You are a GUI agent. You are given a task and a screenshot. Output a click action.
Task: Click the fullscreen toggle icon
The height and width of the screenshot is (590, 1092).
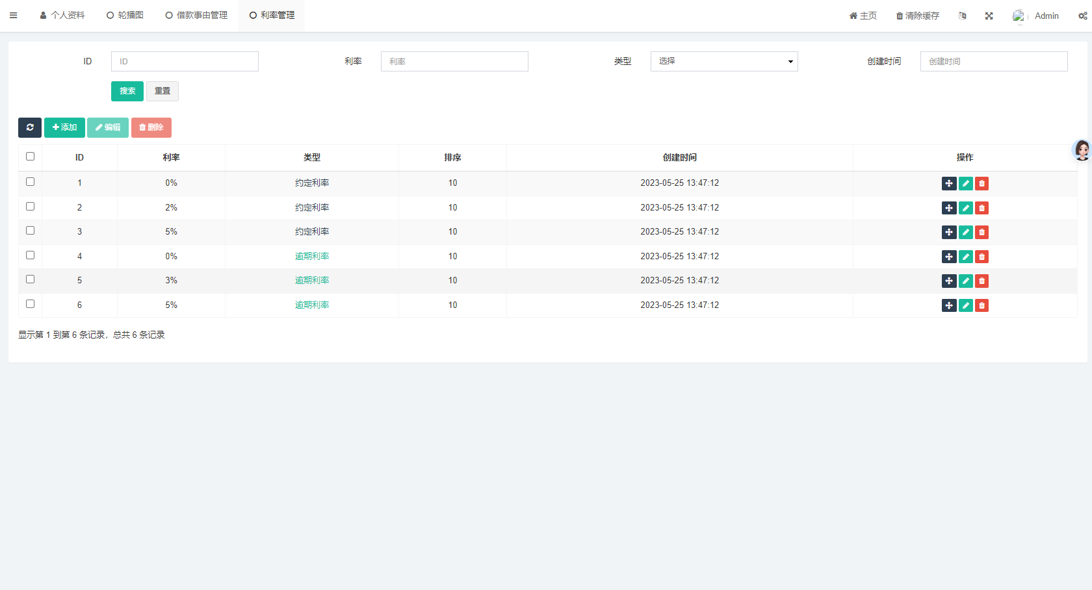click(x=989, y=16)
